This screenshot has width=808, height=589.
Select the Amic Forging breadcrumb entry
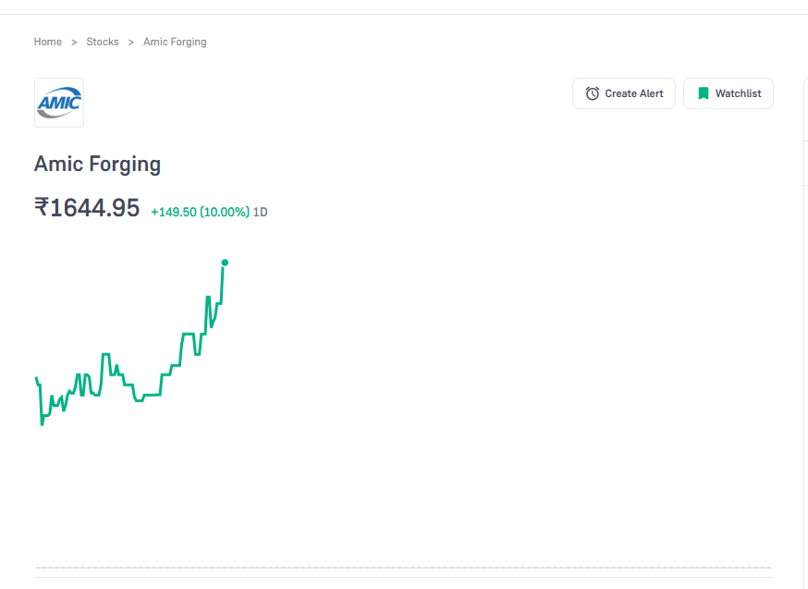click(174, 42)
